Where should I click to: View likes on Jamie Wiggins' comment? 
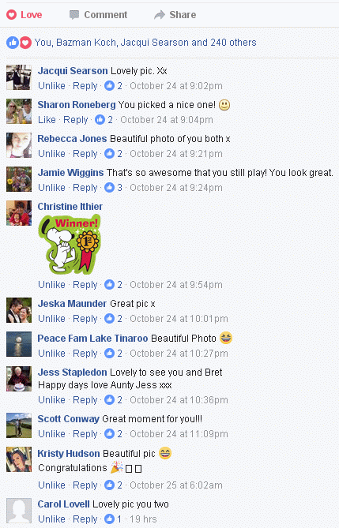coord(113,188)
